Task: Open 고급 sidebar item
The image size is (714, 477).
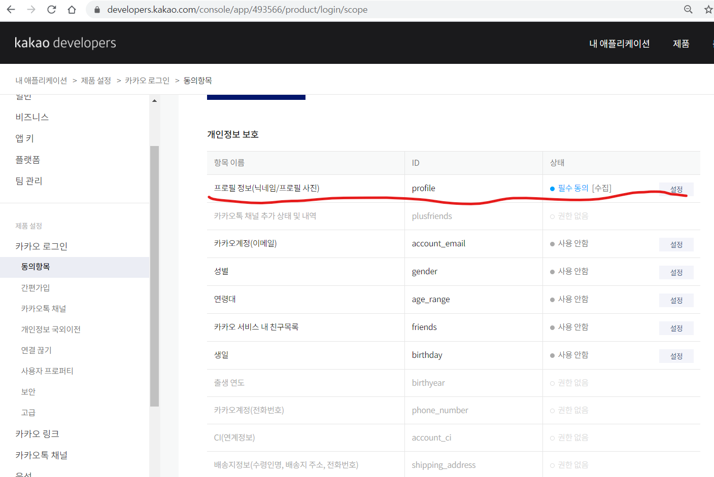Action: tap(28, 413)
